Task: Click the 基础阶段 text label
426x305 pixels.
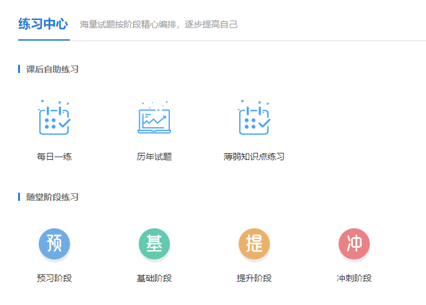Action: pos(154,278)
